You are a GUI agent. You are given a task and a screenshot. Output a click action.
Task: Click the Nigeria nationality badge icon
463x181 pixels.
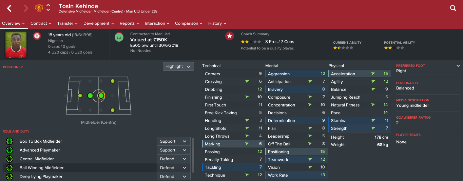tap(37, 36)
